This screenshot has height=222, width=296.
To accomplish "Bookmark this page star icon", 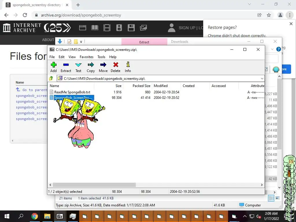I will (x=269, y=15).
